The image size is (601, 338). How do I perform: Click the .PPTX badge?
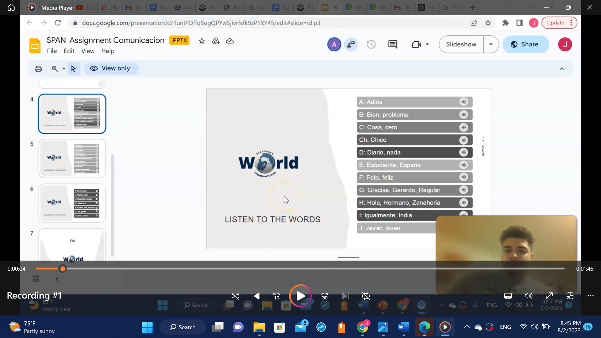[x=179, y=40]
